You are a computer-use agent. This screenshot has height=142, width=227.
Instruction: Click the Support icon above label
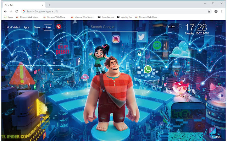tap(213, 131)
